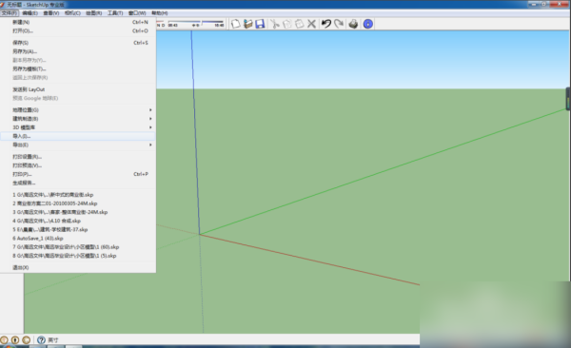
Task: Open the 文件(F) menu
Action: tap(10, 13)
